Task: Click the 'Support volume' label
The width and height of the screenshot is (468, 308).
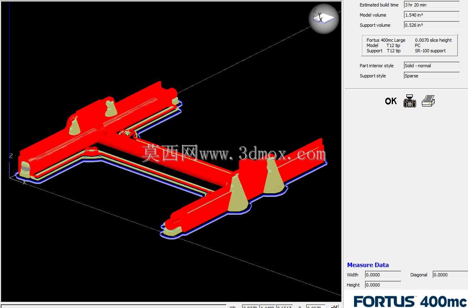Action: [x=375, y=25]
